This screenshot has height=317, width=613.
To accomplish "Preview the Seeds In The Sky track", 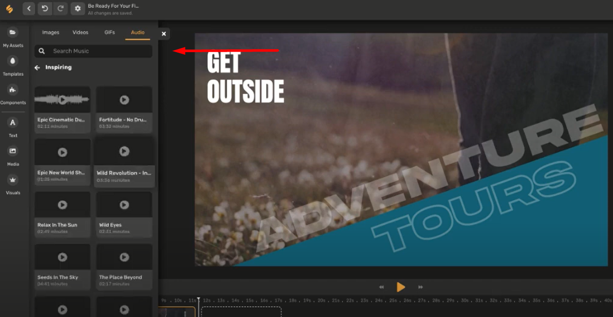I will [x=62, y=257].
